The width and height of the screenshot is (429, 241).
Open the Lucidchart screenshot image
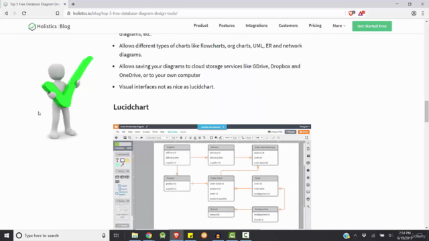point(212,177)
